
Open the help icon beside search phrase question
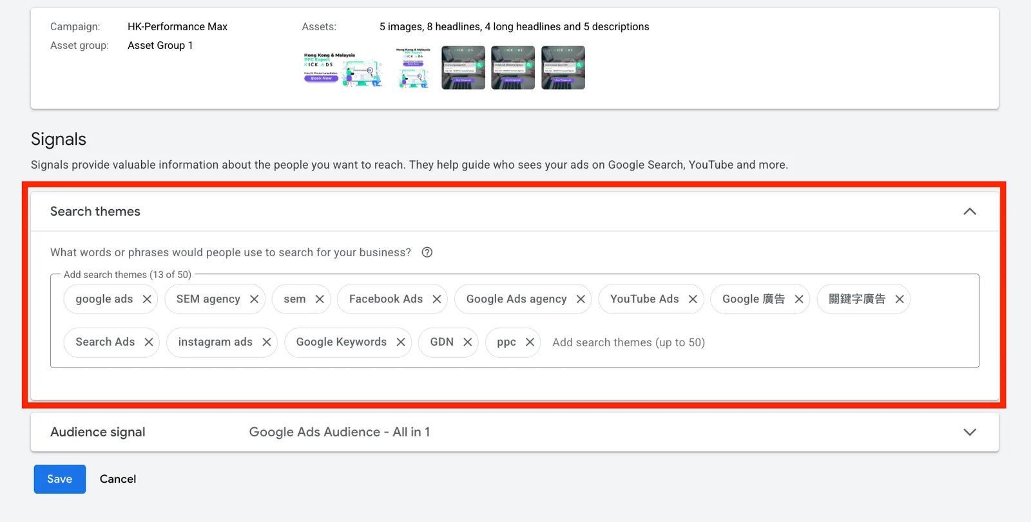click(x=427, y=252)
